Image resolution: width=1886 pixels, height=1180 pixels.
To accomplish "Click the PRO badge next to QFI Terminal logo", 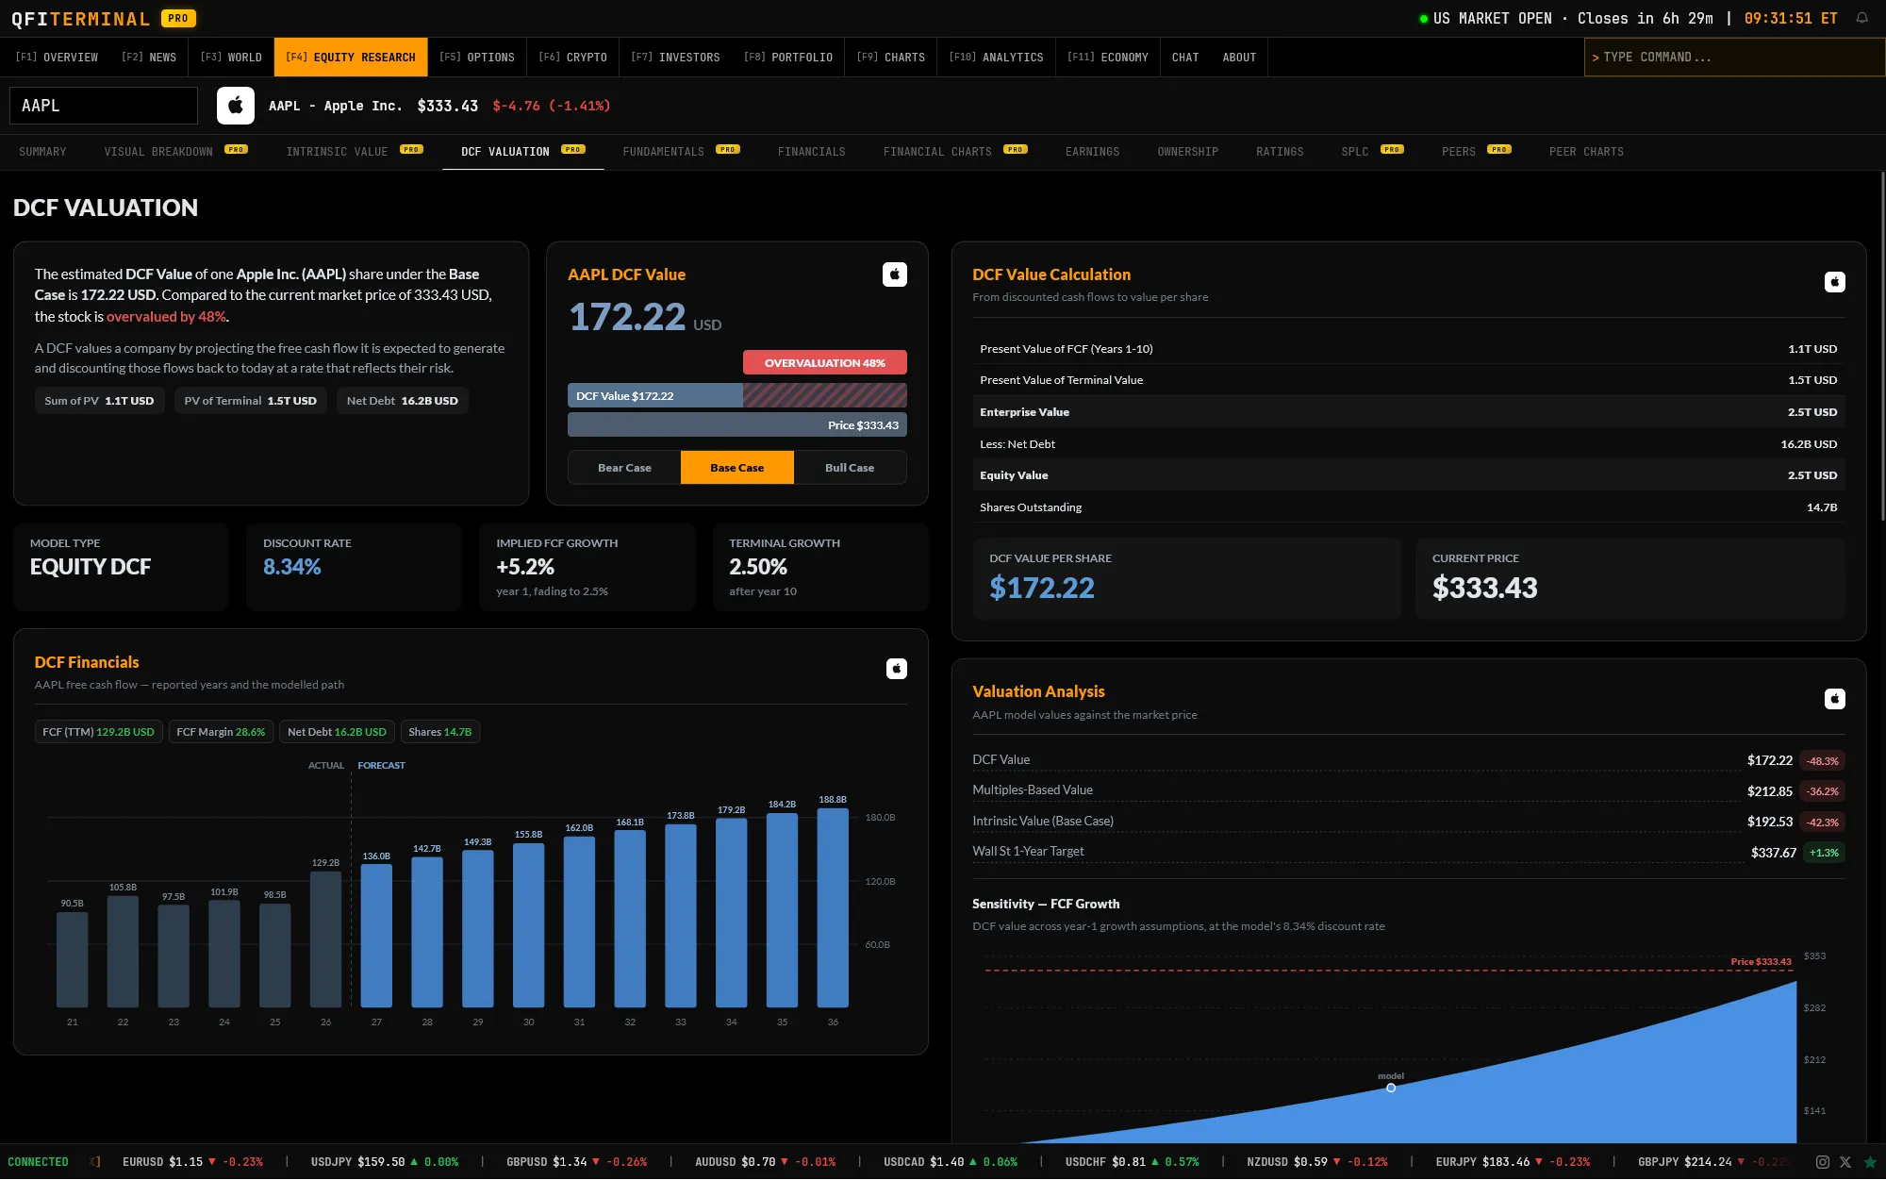I will [x=178, y=18].
